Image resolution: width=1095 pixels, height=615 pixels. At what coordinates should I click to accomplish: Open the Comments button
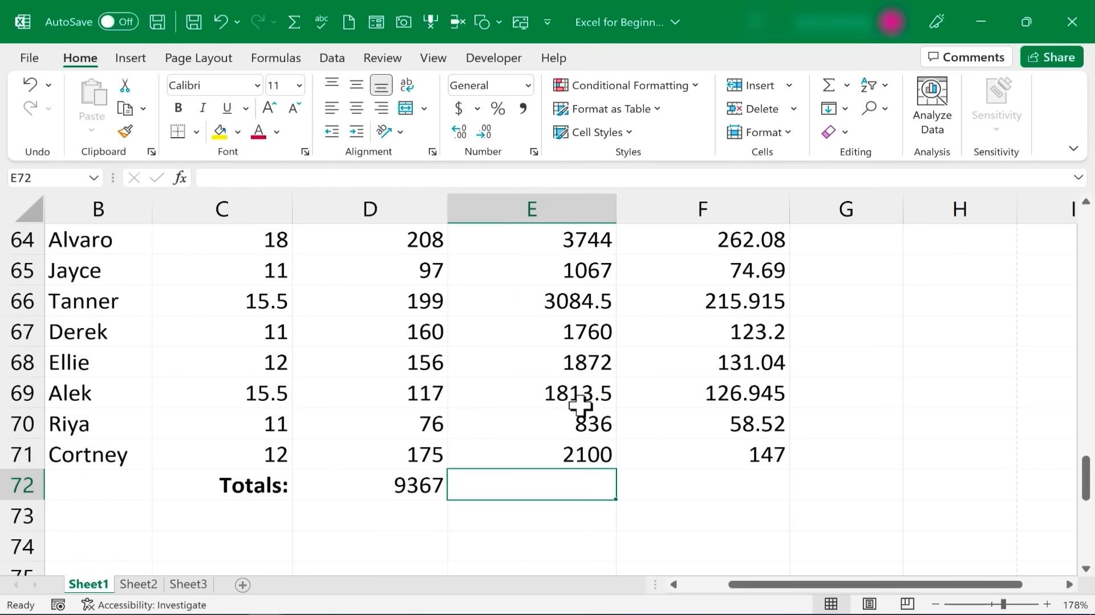pos(966,57)
